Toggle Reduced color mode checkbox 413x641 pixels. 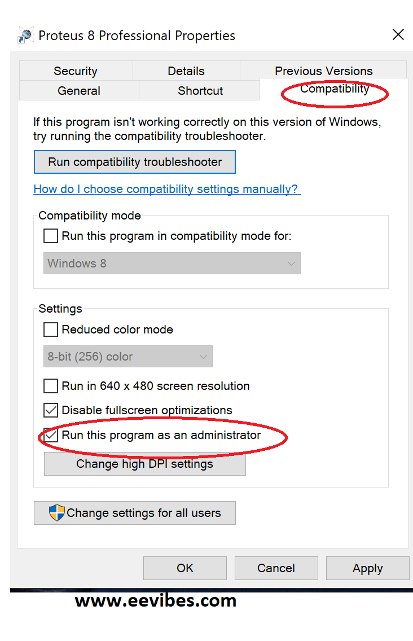pyautogui.click(x=51, y=330)
